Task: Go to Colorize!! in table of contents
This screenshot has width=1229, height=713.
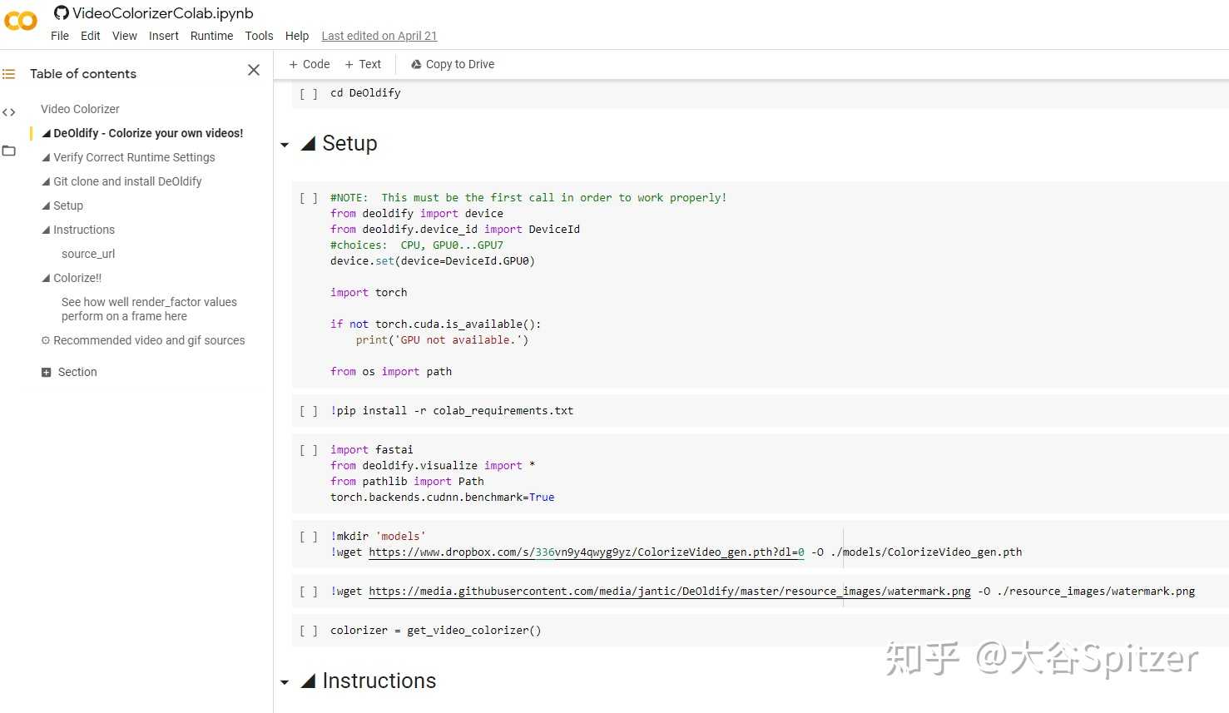Action: click(x=77, y=278)
